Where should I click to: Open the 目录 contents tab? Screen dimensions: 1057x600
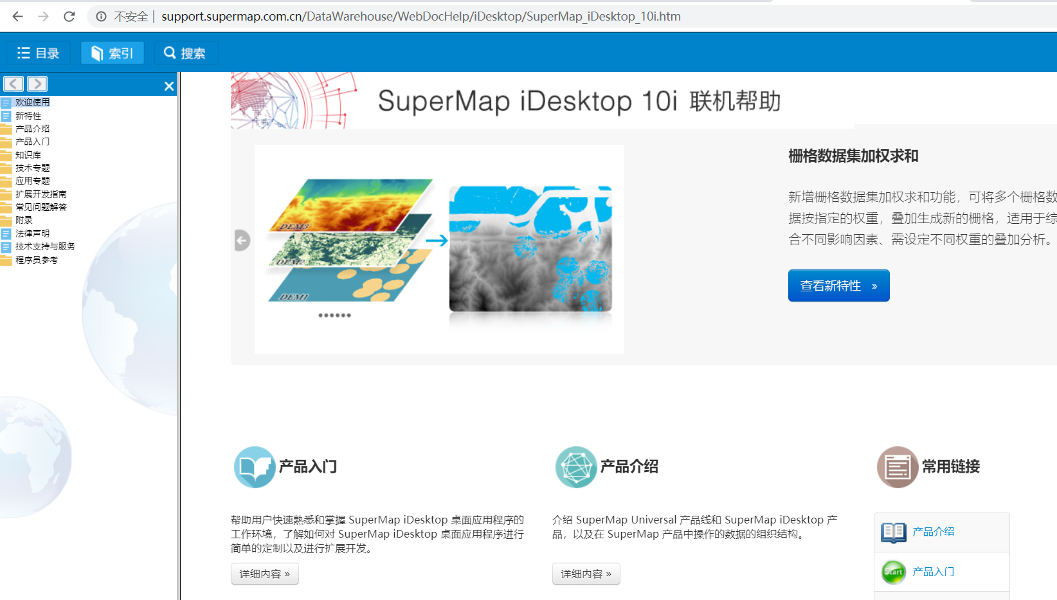(38, 53)
